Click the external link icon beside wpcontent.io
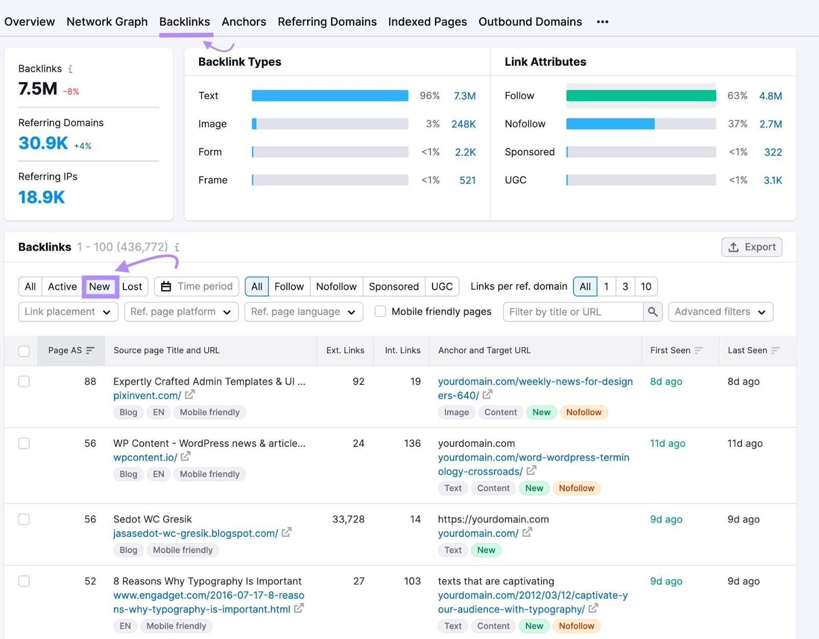819x639 pixels. pyautogui.click(x=186, y=457)
